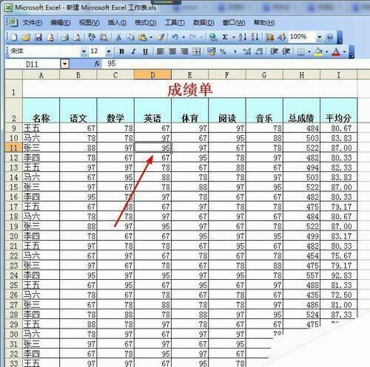
Task: Open the Undo history dropdown arrow
Action: (184, 38)
